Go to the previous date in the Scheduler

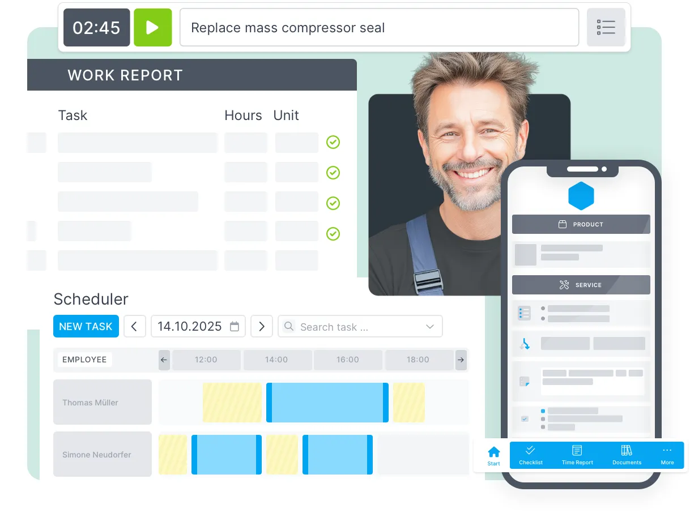click(134, 326)
